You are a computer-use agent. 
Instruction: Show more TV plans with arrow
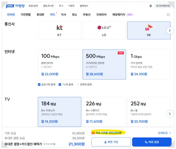coord(170,114)
